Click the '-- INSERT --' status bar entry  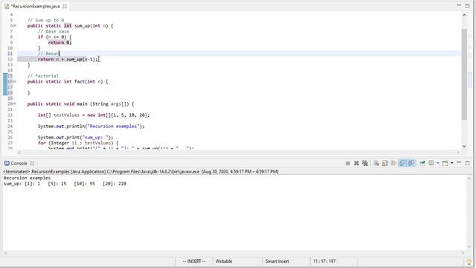(x=194, y=261)
